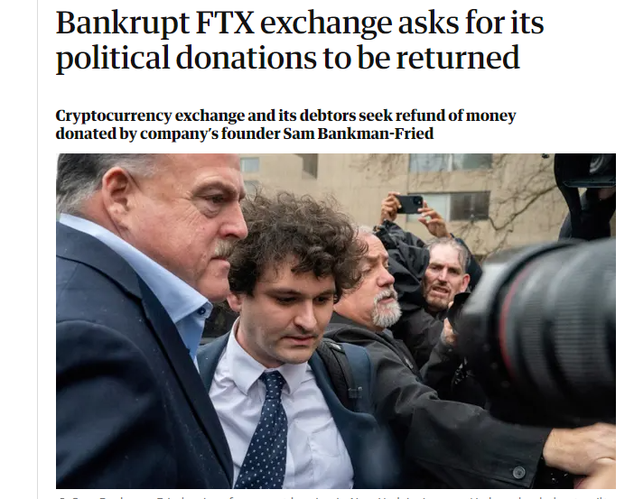
Task: Click the standfirst starting 'Cryptocurrency exchange'
Action: coord(285,125)
